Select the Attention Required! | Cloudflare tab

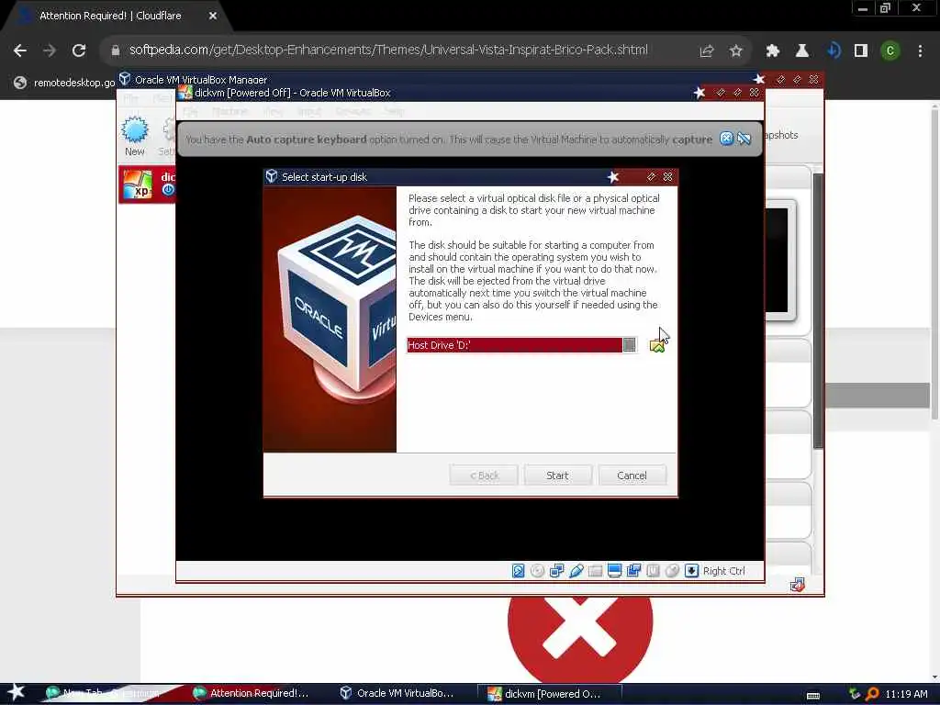tap(111, 17)
